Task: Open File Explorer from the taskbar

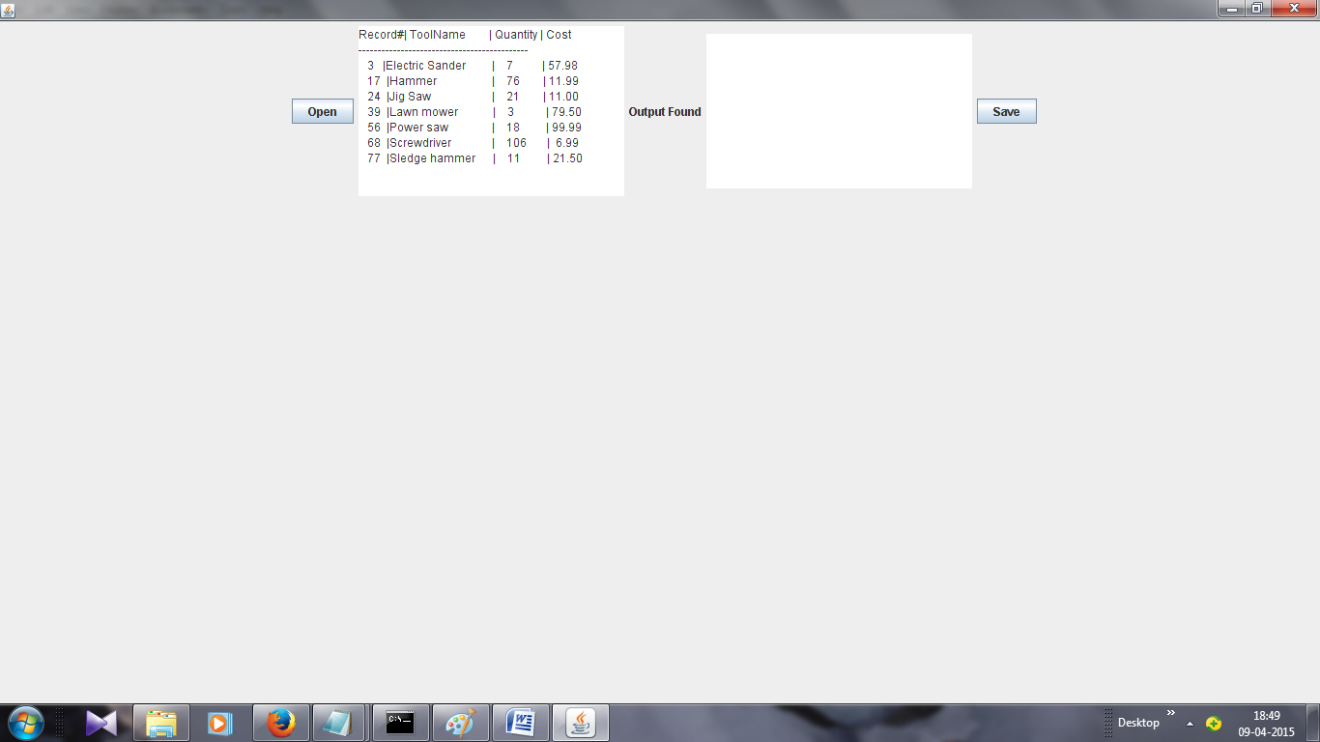Action: (161, 723)
